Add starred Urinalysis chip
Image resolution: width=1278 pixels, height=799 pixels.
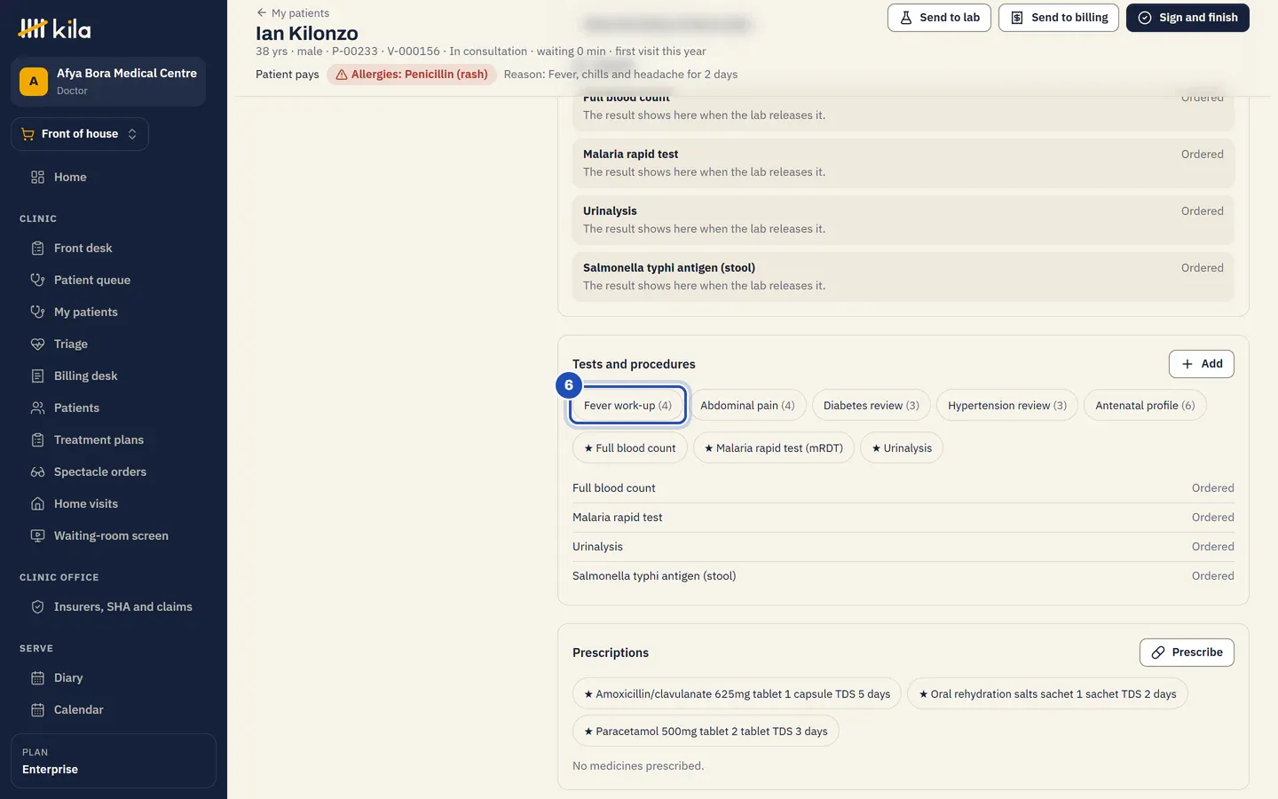tap(902, 448)
